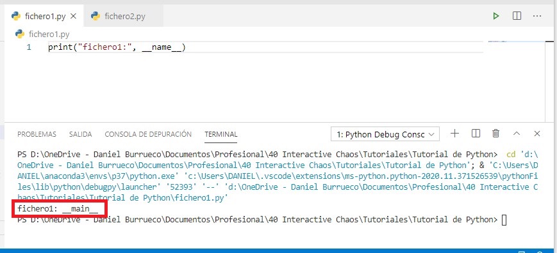Run the Python file with play icon
The image size is (557, 253).
496,16
